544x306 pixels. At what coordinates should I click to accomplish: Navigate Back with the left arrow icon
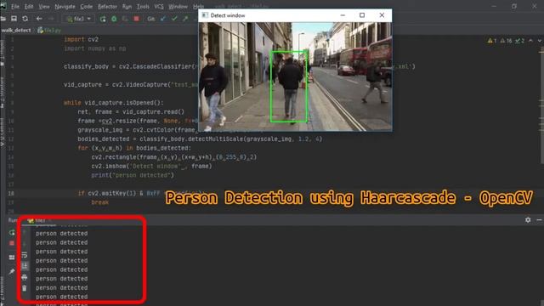pyautogui.click(x=39, y=19)
